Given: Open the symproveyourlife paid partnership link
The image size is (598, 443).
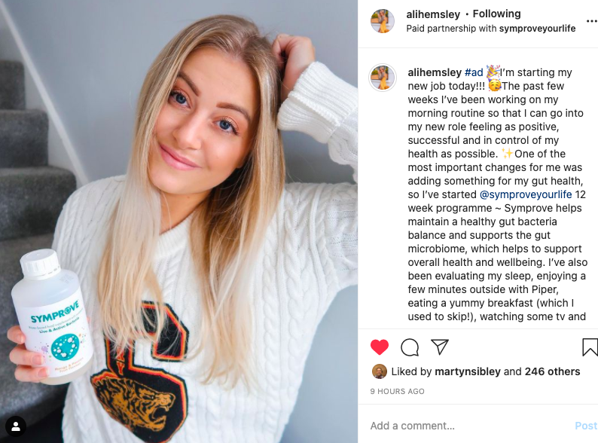Looking at the screenshot, I should 537,29.
